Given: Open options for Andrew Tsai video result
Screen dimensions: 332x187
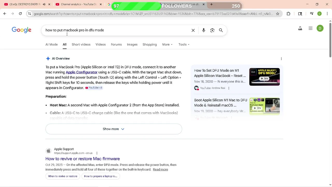Looking at the screenshot, I should [x=229, y=88].
